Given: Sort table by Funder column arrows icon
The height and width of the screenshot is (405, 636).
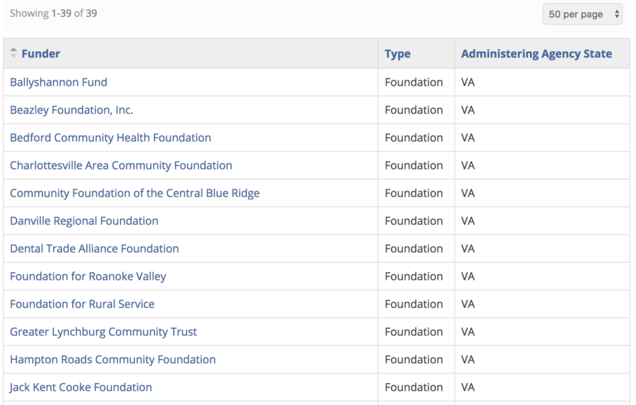Looking at the screenshot, I should pos(13,53).
